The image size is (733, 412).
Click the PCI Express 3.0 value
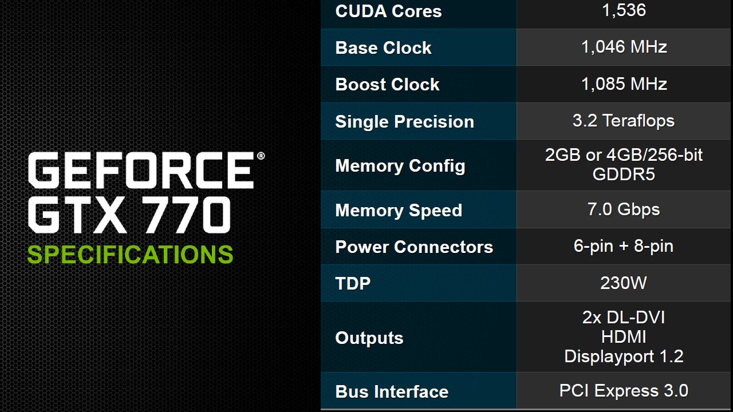(x=624, y=391)
